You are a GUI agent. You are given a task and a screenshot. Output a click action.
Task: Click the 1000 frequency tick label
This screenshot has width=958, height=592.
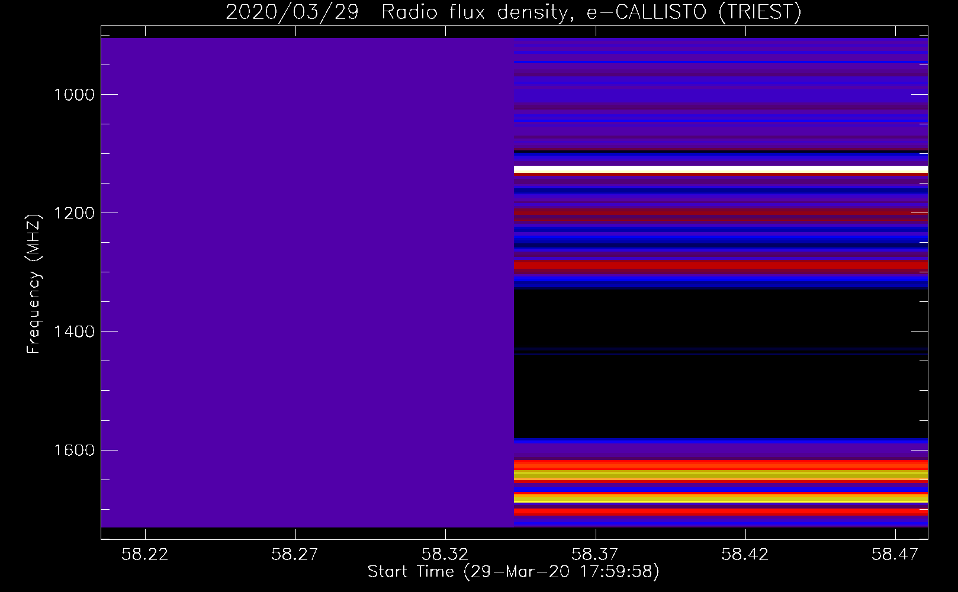click(74, 95)
